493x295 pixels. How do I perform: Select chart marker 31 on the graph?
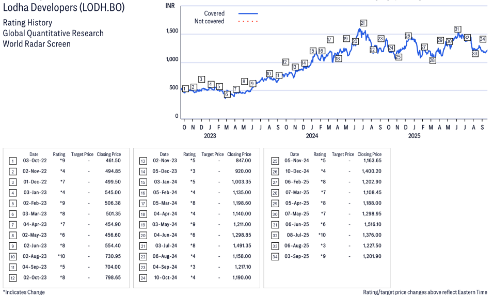coord(457,29)
